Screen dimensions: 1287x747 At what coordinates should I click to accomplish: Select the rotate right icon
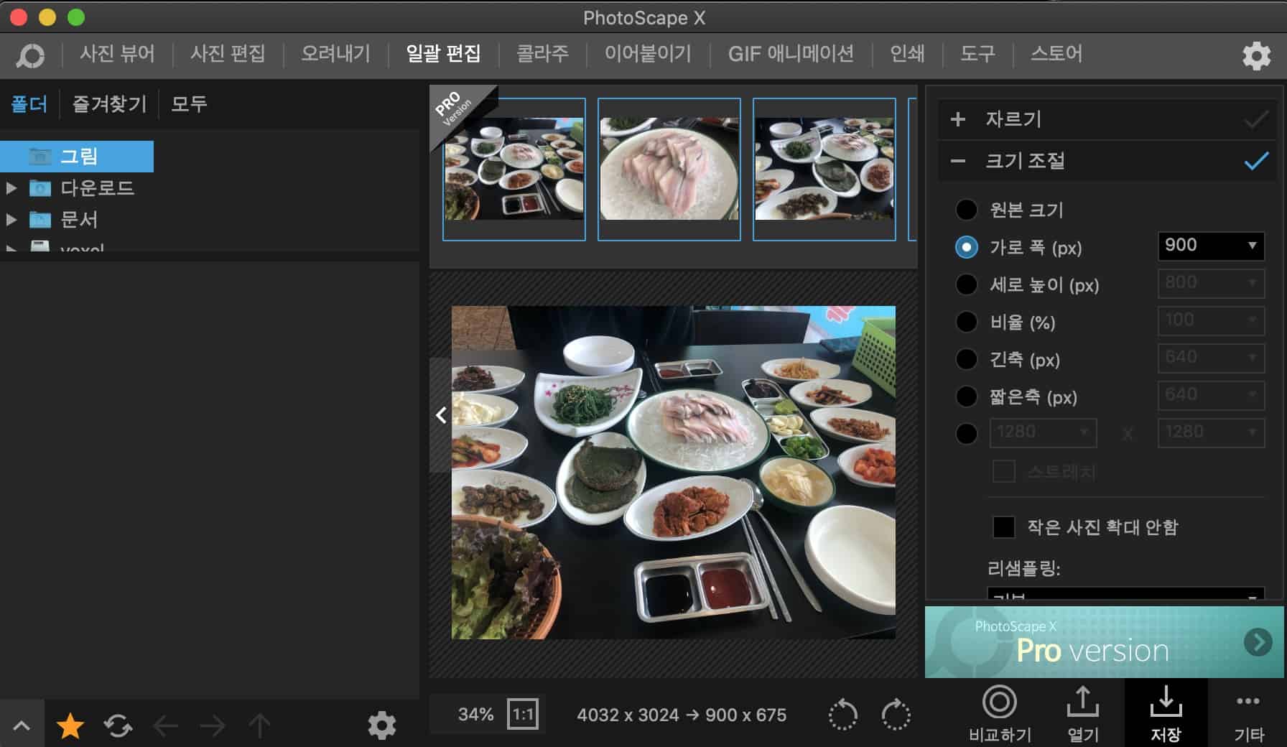point(895,714)
